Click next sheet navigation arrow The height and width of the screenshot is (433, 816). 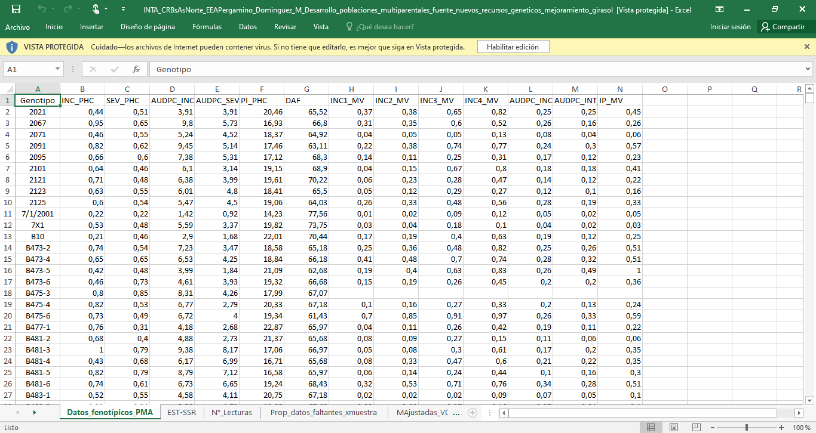[34, 413]
